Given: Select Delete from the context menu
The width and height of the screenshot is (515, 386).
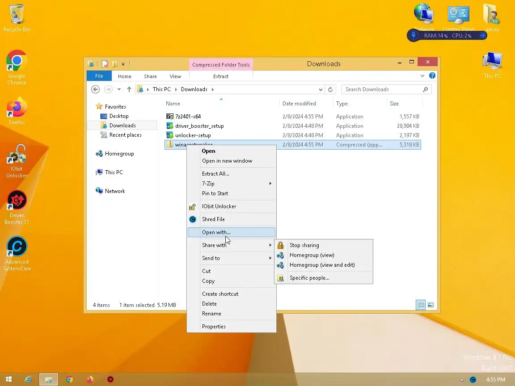Looking at the screenshot, I should (232, 304).
